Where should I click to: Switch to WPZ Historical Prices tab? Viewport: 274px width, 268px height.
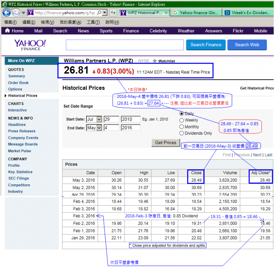pyautogui.click(x=144, y=13)
